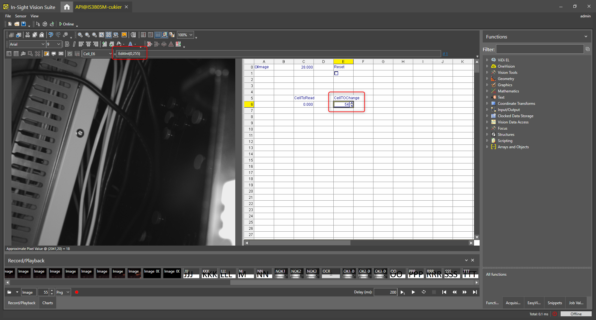This screenshot has width=596, height=320.
Task: Select the insert function (fx) icon
Action: [23, 54]
